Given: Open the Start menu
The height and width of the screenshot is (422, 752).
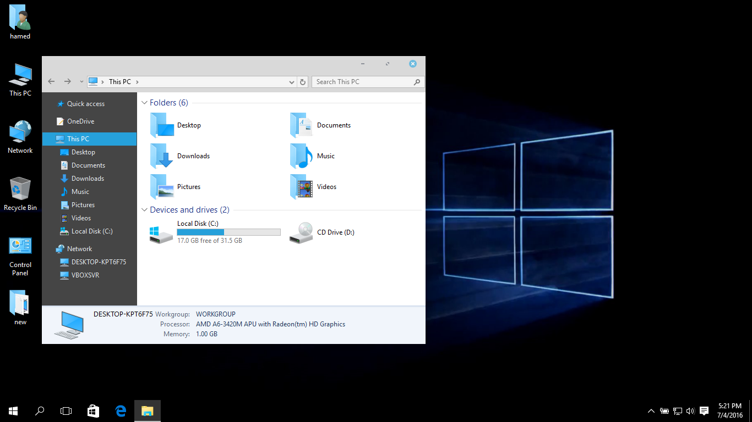Looking at the screenshot, I should 13,410.
